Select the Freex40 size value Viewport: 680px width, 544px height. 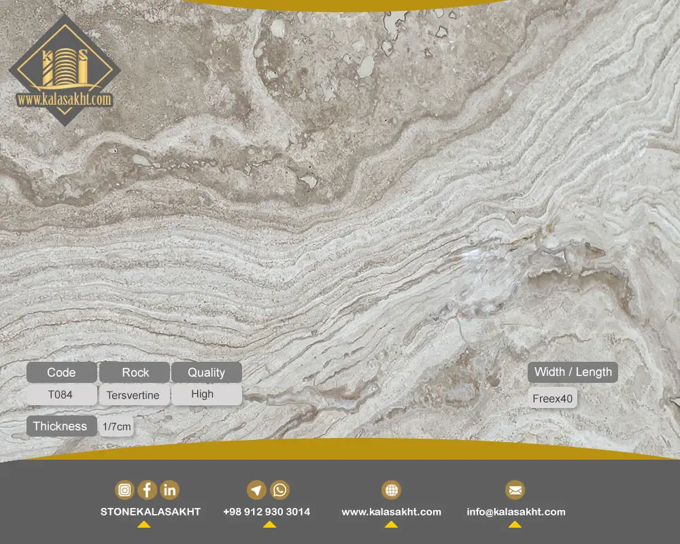pos(552,398)
